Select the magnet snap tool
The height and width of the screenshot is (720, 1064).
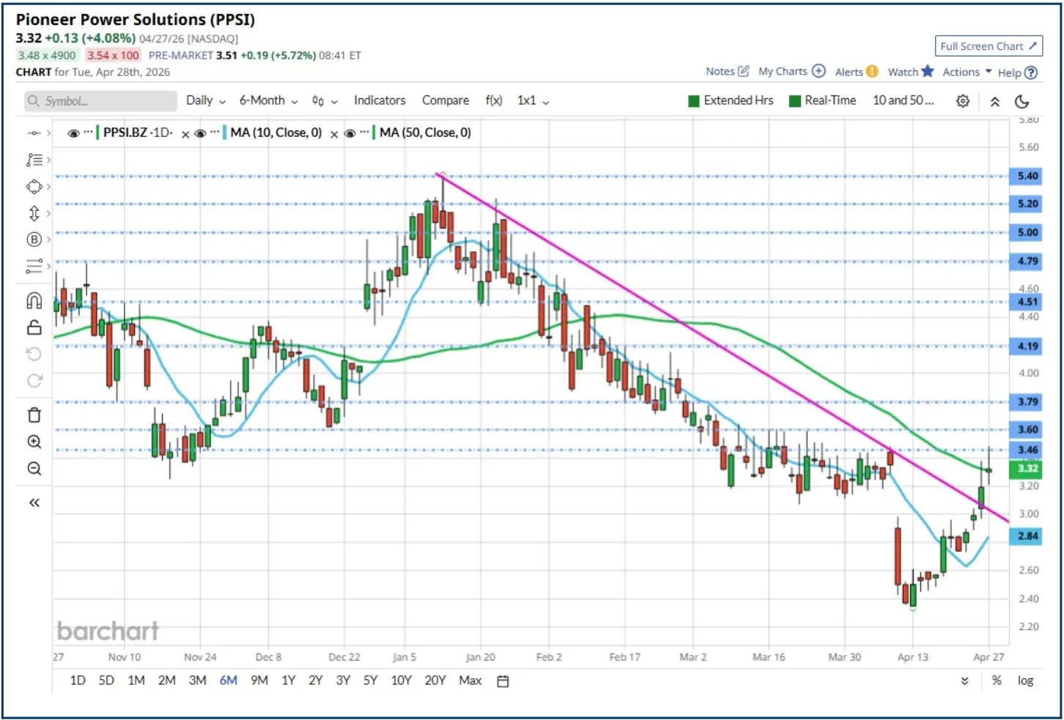(34, 301)
